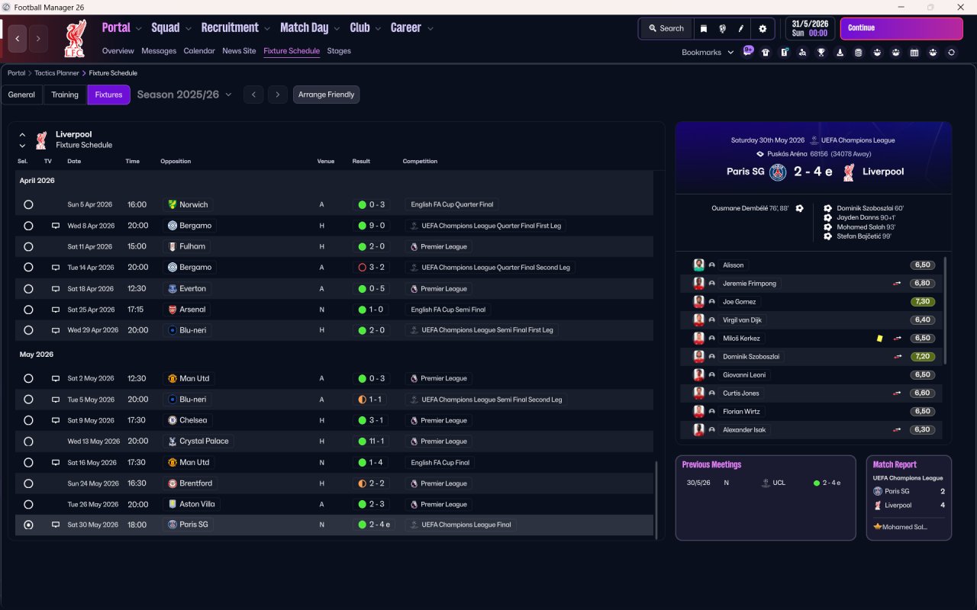Expand the Club menu dropdown

click(377, 29)
